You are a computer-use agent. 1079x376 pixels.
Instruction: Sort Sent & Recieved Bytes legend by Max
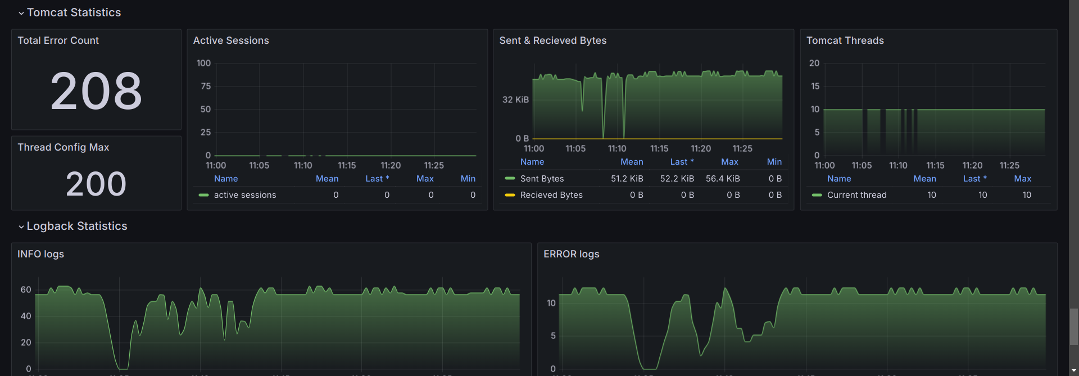point(729,162)
